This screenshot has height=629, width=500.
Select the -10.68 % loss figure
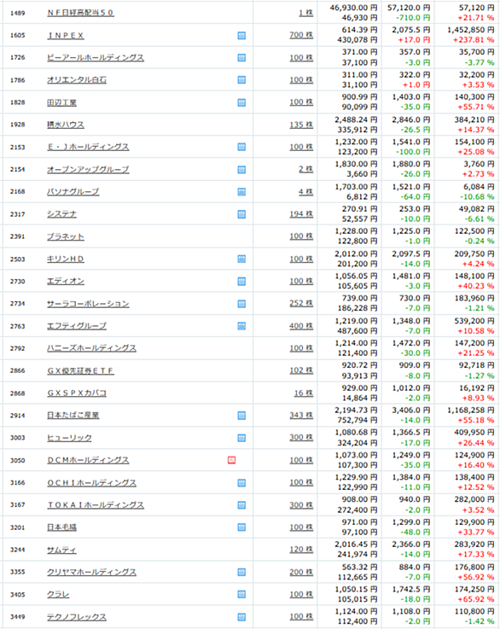pos(477,197)
